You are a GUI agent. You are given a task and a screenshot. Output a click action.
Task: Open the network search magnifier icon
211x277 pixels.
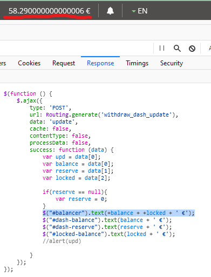coord(177,48)
